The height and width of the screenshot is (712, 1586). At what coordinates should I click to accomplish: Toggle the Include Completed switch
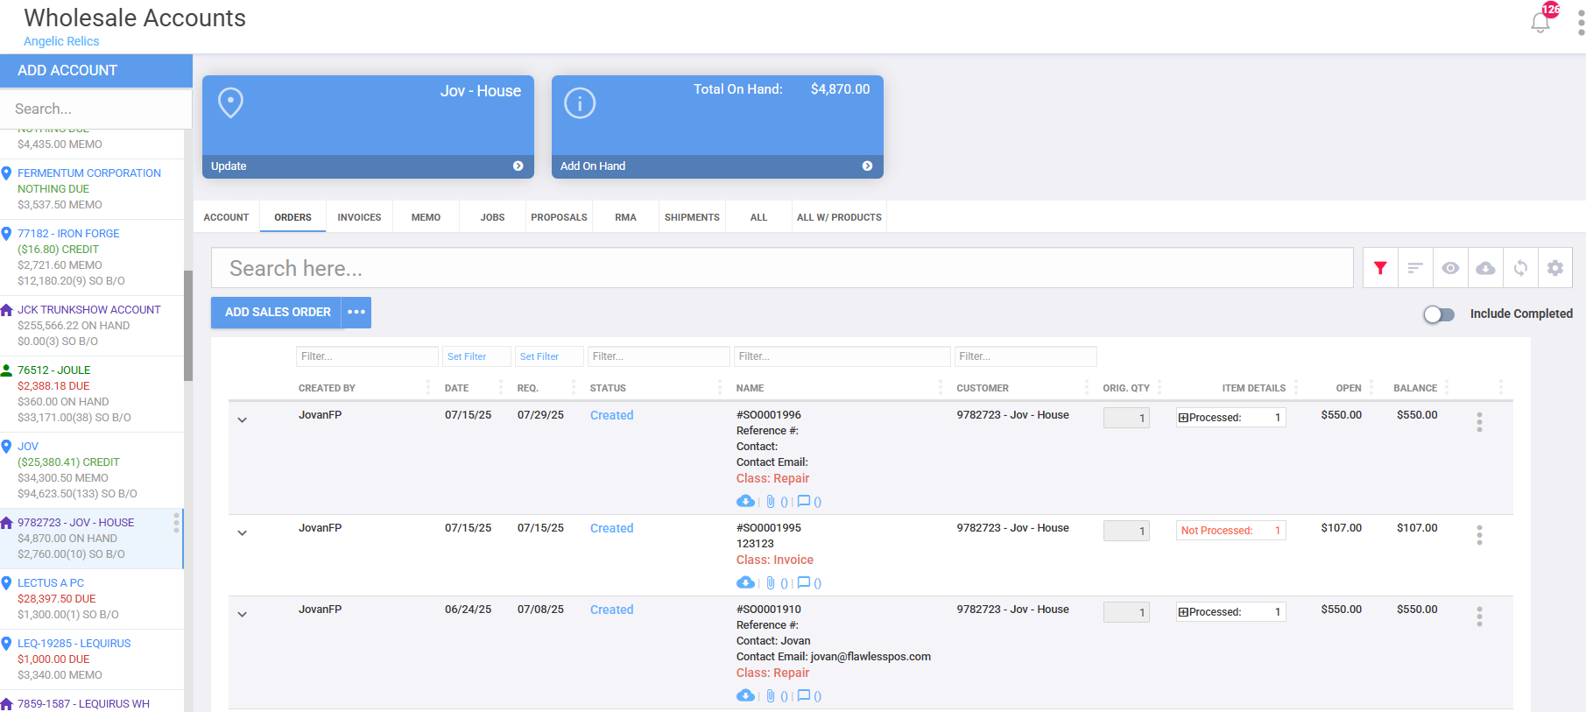1438,314
